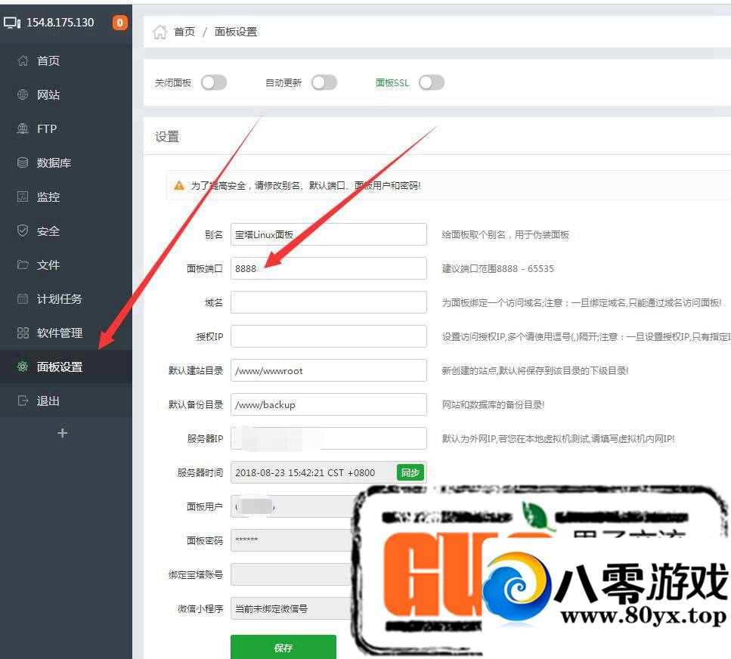Click the house icon next to 首页 in sidebar
Screen dimensions: 731x659
pos(23,60)
